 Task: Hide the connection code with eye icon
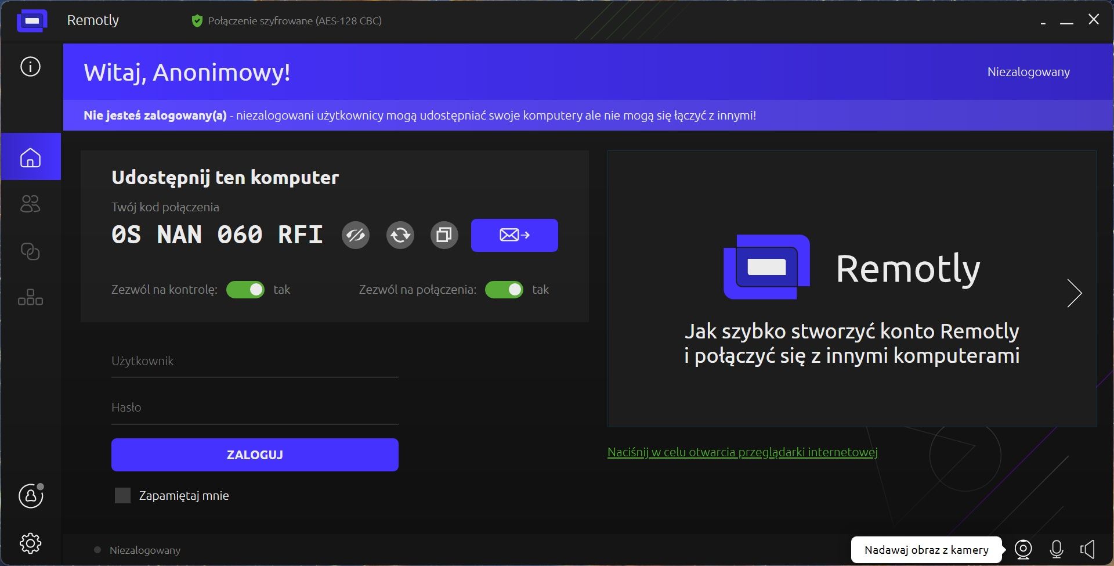coord(356,235)
